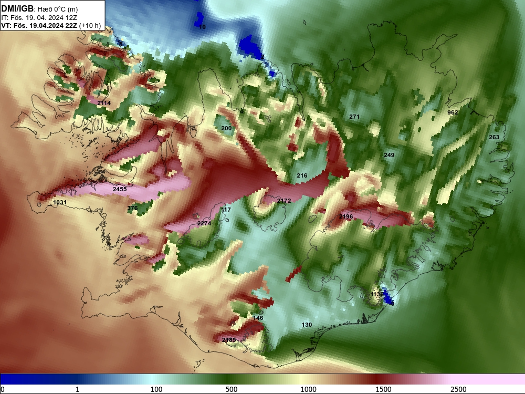Click the 200 value label on the map
This screenshot has width=525, height=394.
tap(226, 128)
